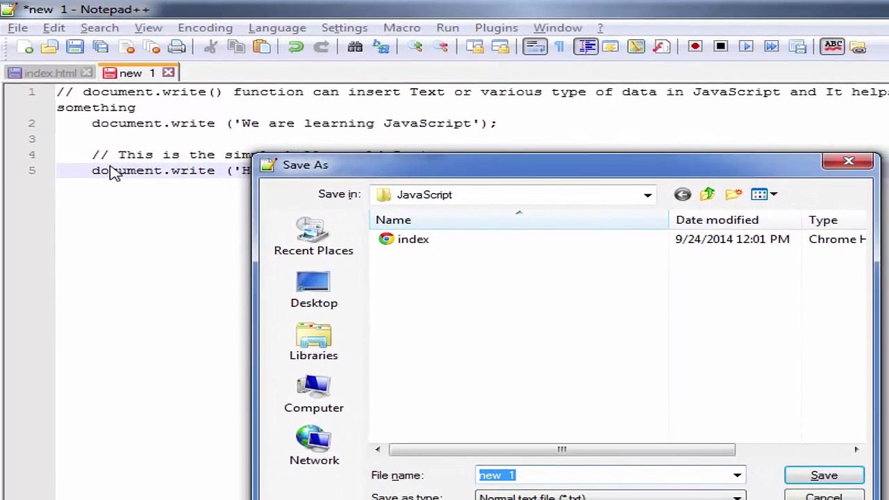Click the New file toolbar icon
The height and width of the screenshot is (500, 889).
pos(26,47)
